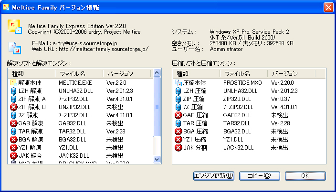Click the 260480 KB free memory value
Viewport: 336px width, 192px height.
222,43
